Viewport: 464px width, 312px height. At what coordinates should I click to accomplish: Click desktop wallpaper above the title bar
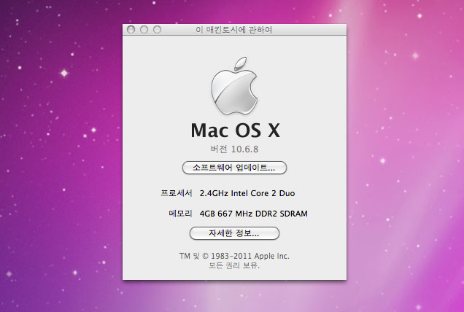pyautogui.click(x=234, y=11)
